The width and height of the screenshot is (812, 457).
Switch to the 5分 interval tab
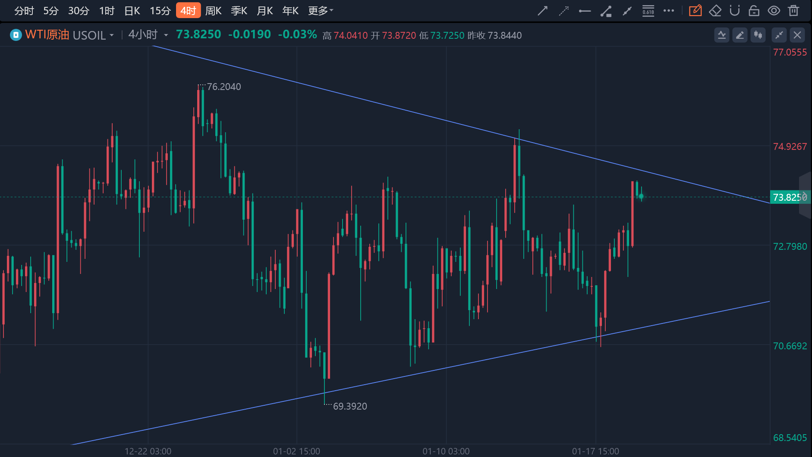coord(51,11)
